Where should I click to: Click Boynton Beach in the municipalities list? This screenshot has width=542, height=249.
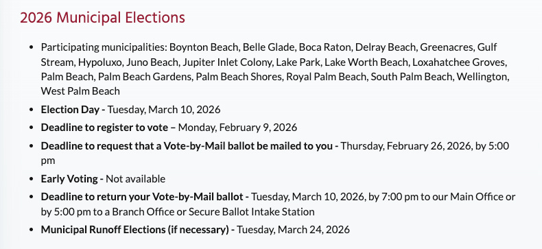coord(204,47)
